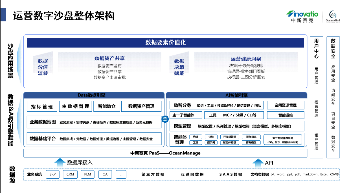Click the slide title 运营数字沙盘整体架构

64,16
